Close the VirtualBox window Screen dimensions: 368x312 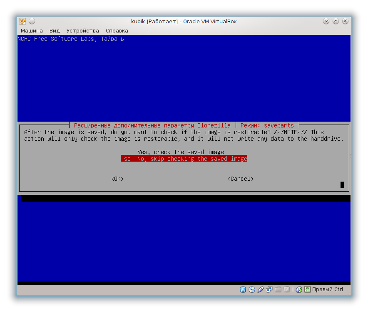[x=345, y=21]
